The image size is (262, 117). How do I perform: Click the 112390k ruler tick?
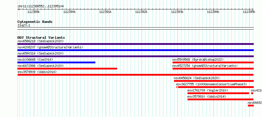[x=70, y=12]
